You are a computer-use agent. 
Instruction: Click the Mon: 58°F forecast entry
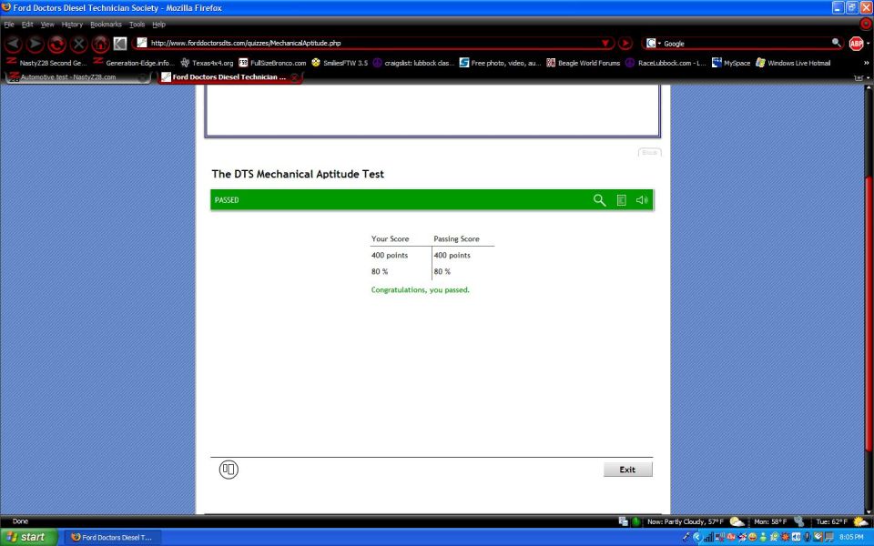click(778, 521)
